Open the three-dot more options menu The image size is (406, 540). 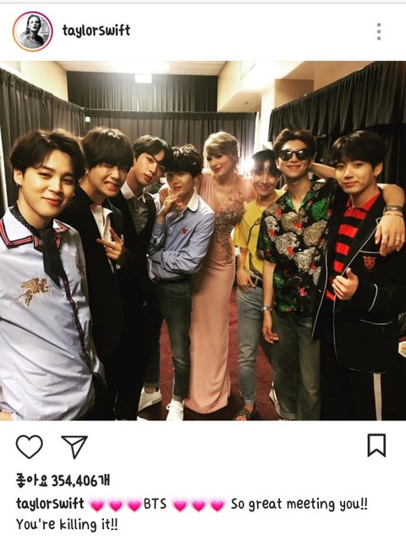click(379, 31)
